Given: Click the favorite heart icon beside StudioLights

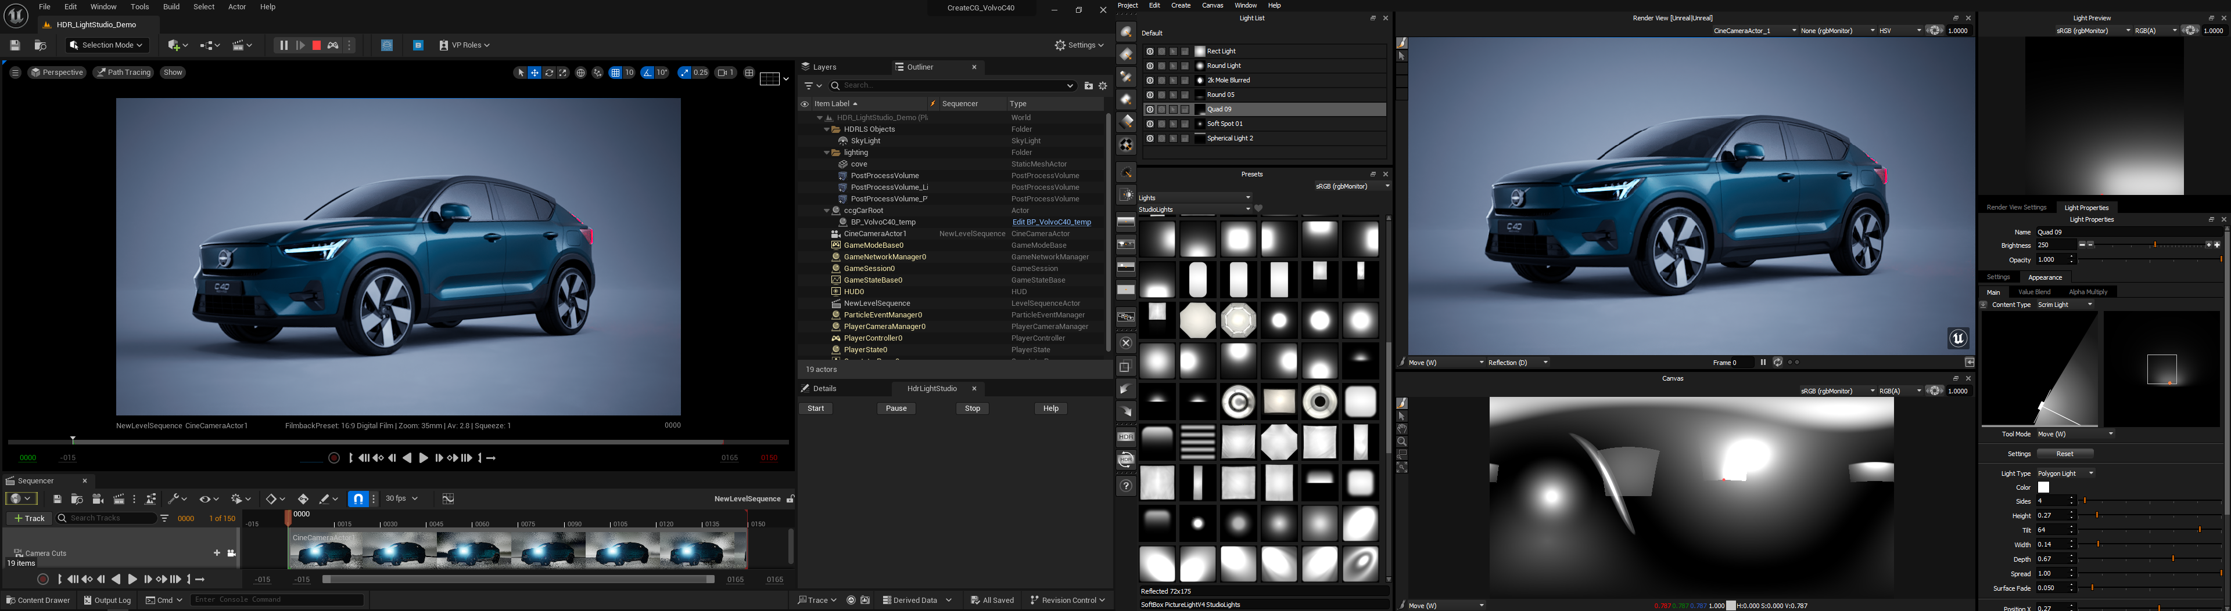Looking at the screenshot, I should click(x=1258, y=208).
